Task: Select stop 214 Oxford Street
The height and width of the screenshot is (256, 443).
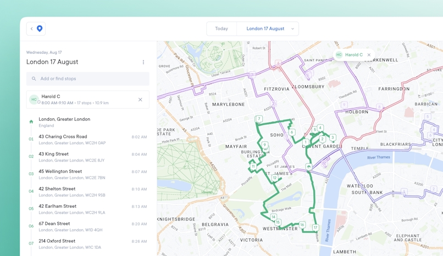Action: (x=87, y=244)
